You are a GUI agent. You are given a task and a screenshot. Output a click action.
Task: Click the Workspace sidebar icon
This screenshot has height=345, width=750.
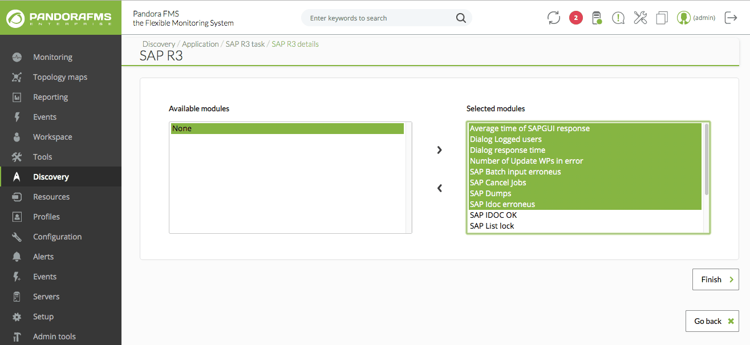17,137
